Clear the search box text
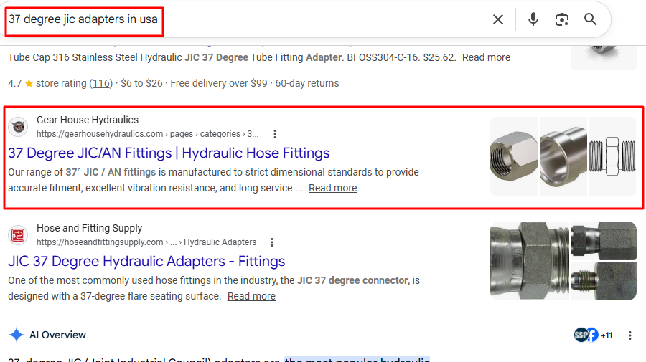Viewport: 646px width, 362px height. point(498,19)
